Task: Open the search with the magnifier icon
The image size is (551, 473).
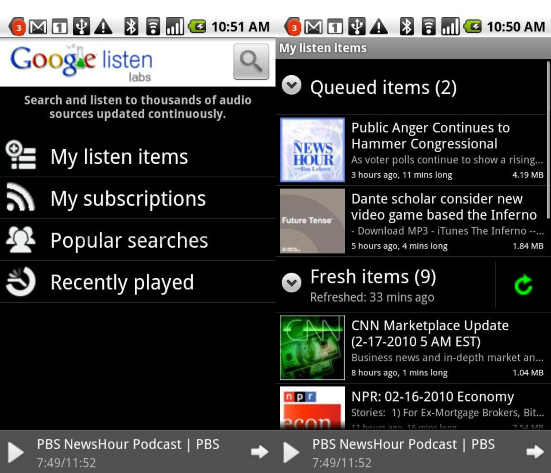Action: (x=251, y=62)
